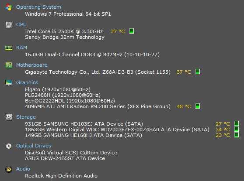Open the Optical Drives section heading
Image resolution: width=244 pixels, height=181 pixels.
coord(34,146)
